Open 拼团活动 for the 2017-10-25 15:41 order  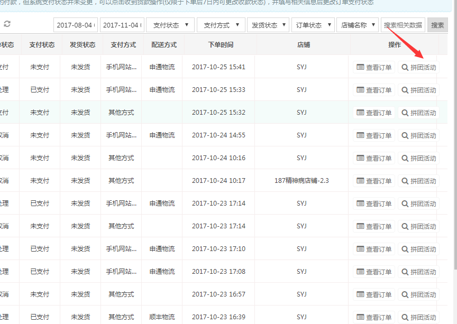click(x=418, y=67)
